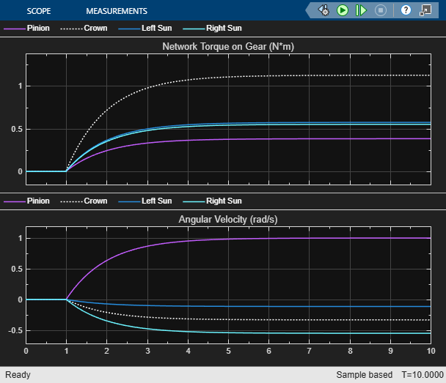Click the Step Forward icon

tap(361, 10)
